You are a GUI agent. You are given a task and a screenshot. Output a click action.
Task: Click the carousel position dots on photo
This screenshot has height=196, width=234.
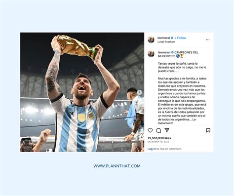(x=79, y=148)
